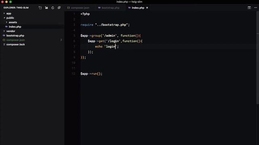Image resolution: width=259 pixels, height=145 pixels.
Task: Close the index.php tab
Action: tap(147, 8)
